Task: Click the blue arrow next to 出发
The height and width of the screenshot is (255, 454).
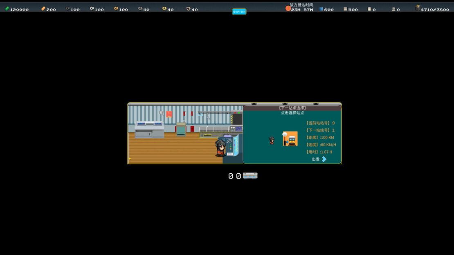Action: [x=324, y=159]
